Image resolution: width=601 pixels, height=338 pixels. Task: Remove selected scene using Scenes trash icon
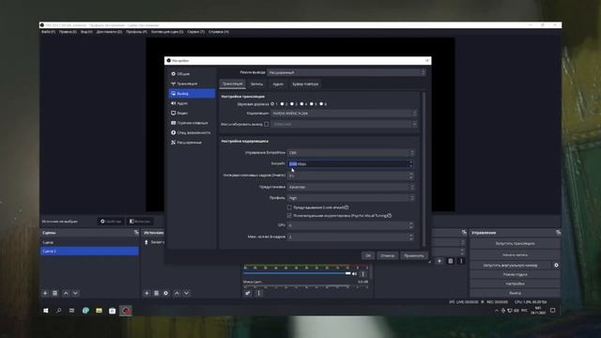pyautogui.click(x=54, y=293)
